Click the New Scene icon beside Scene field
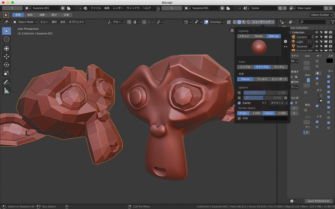335x209 pixels. 280,8
